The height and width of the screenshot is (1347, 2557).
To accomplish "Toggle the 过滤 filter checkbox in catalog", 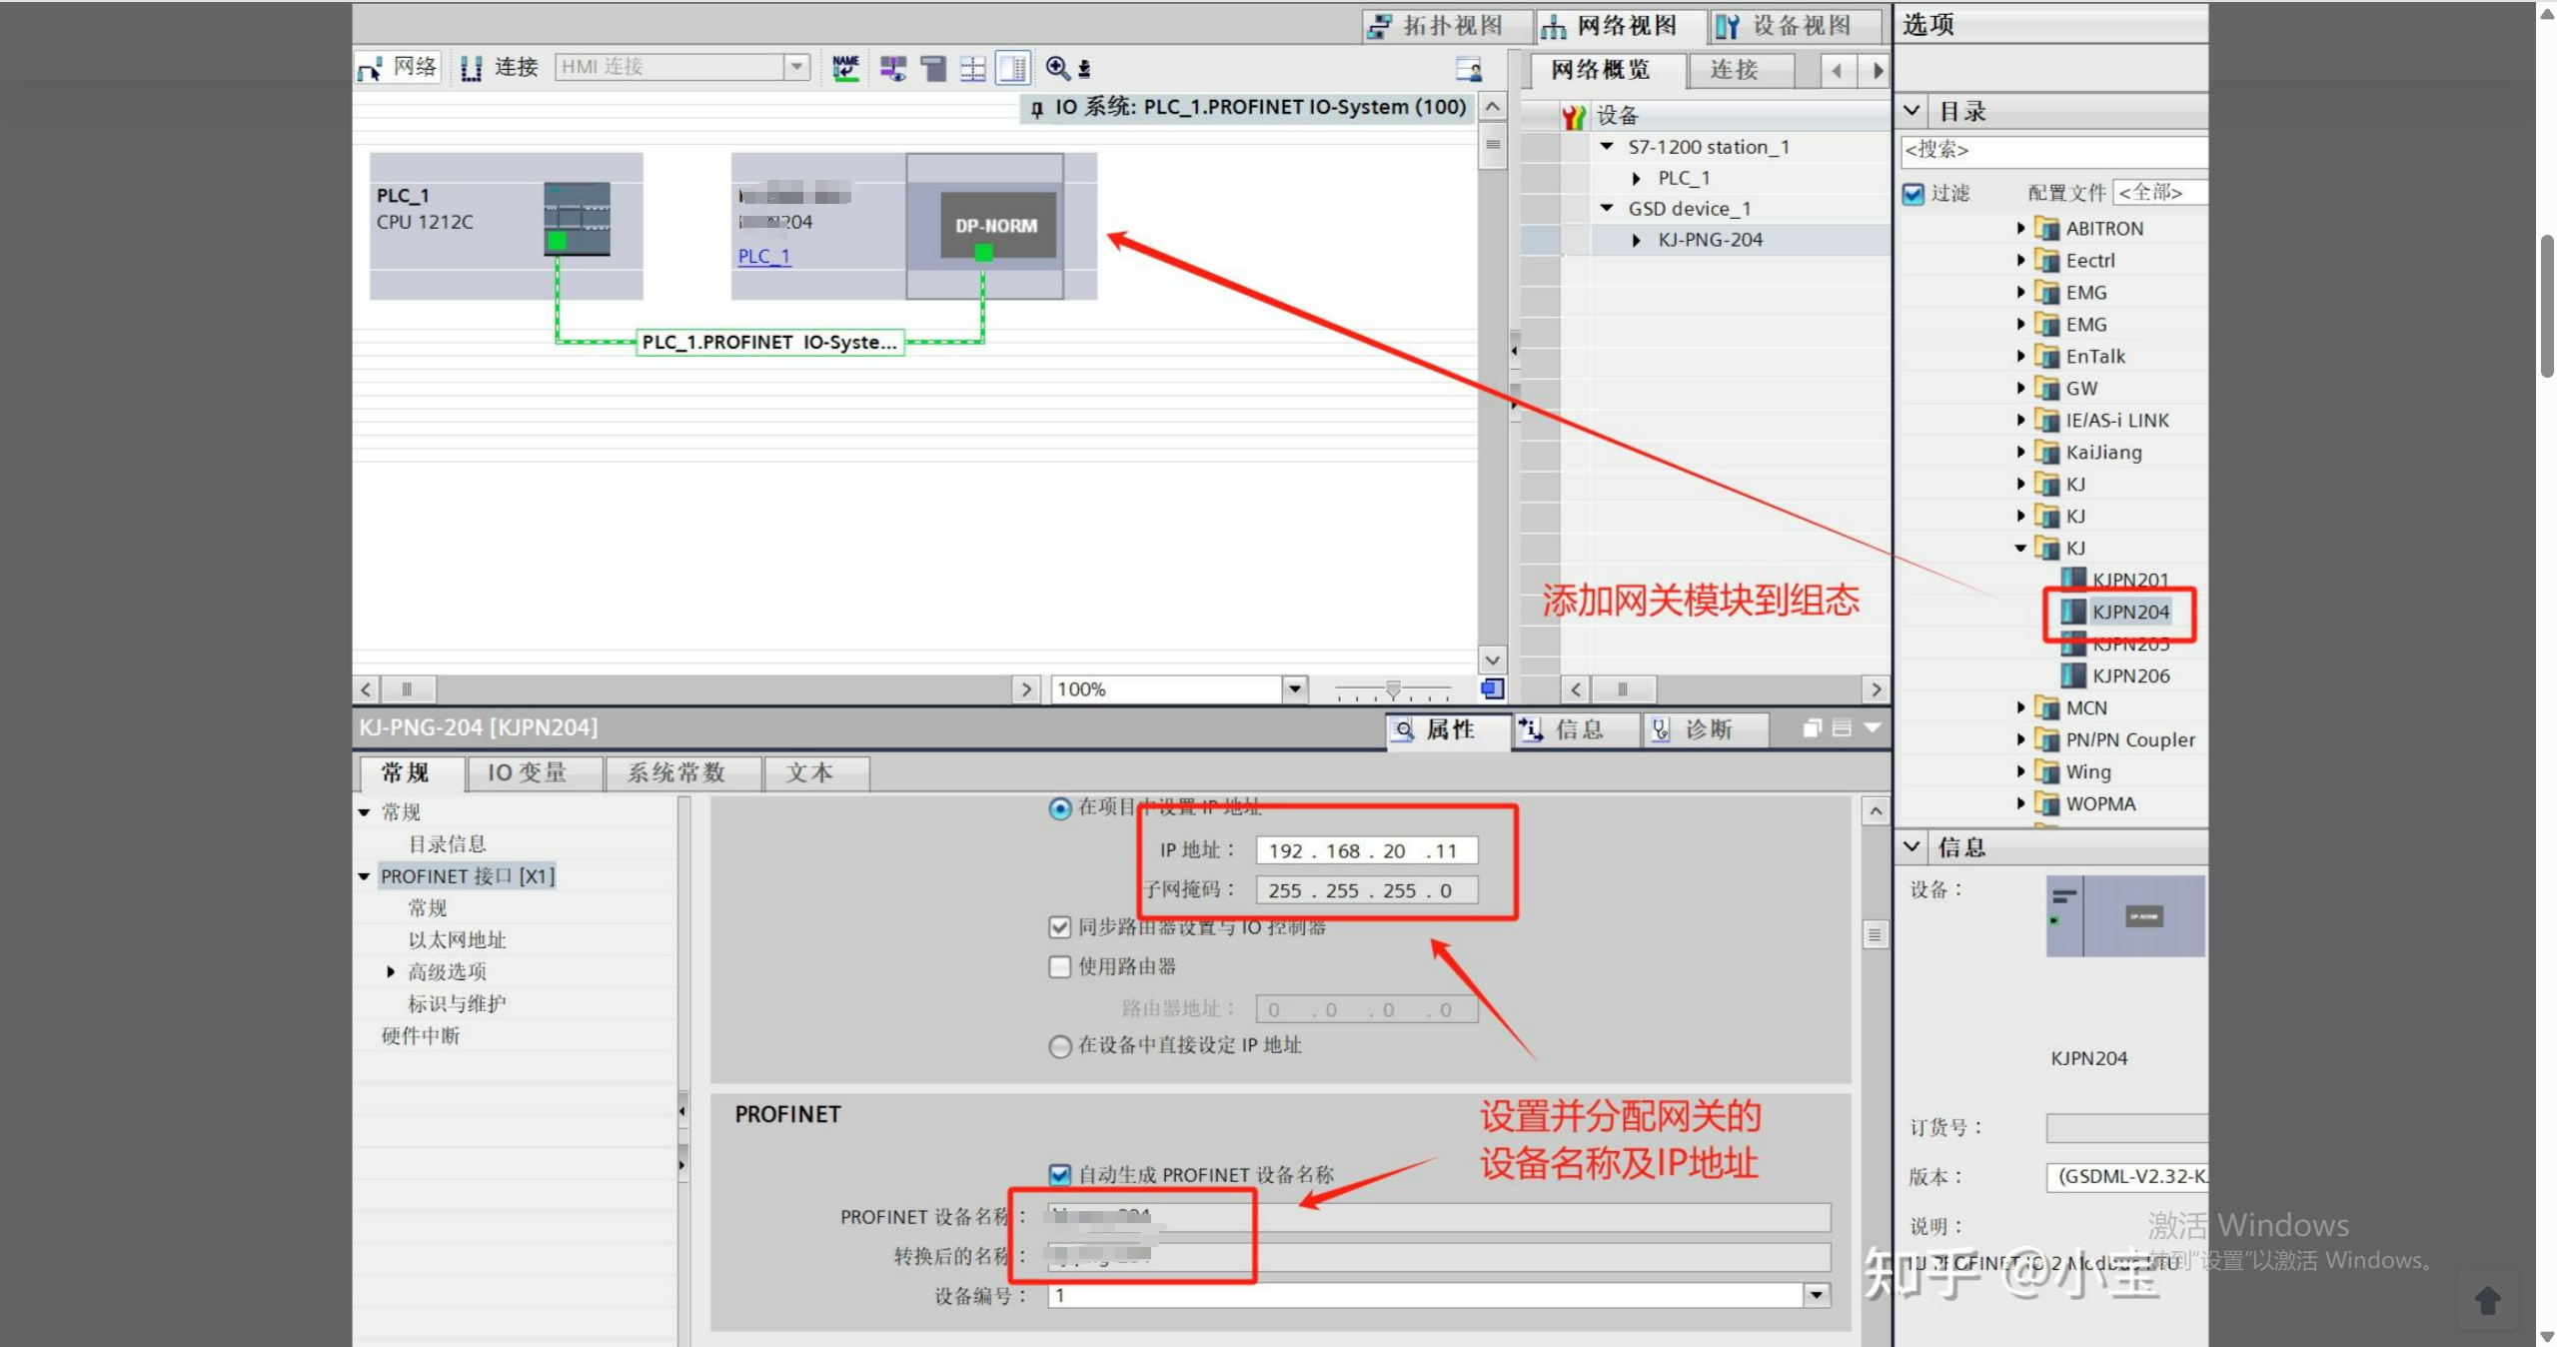I will click(x=1913, y=194).
